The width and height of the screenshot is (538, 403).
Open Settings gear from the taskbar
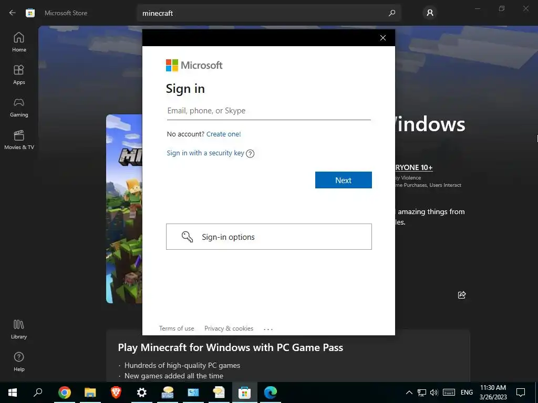[141, 393]
